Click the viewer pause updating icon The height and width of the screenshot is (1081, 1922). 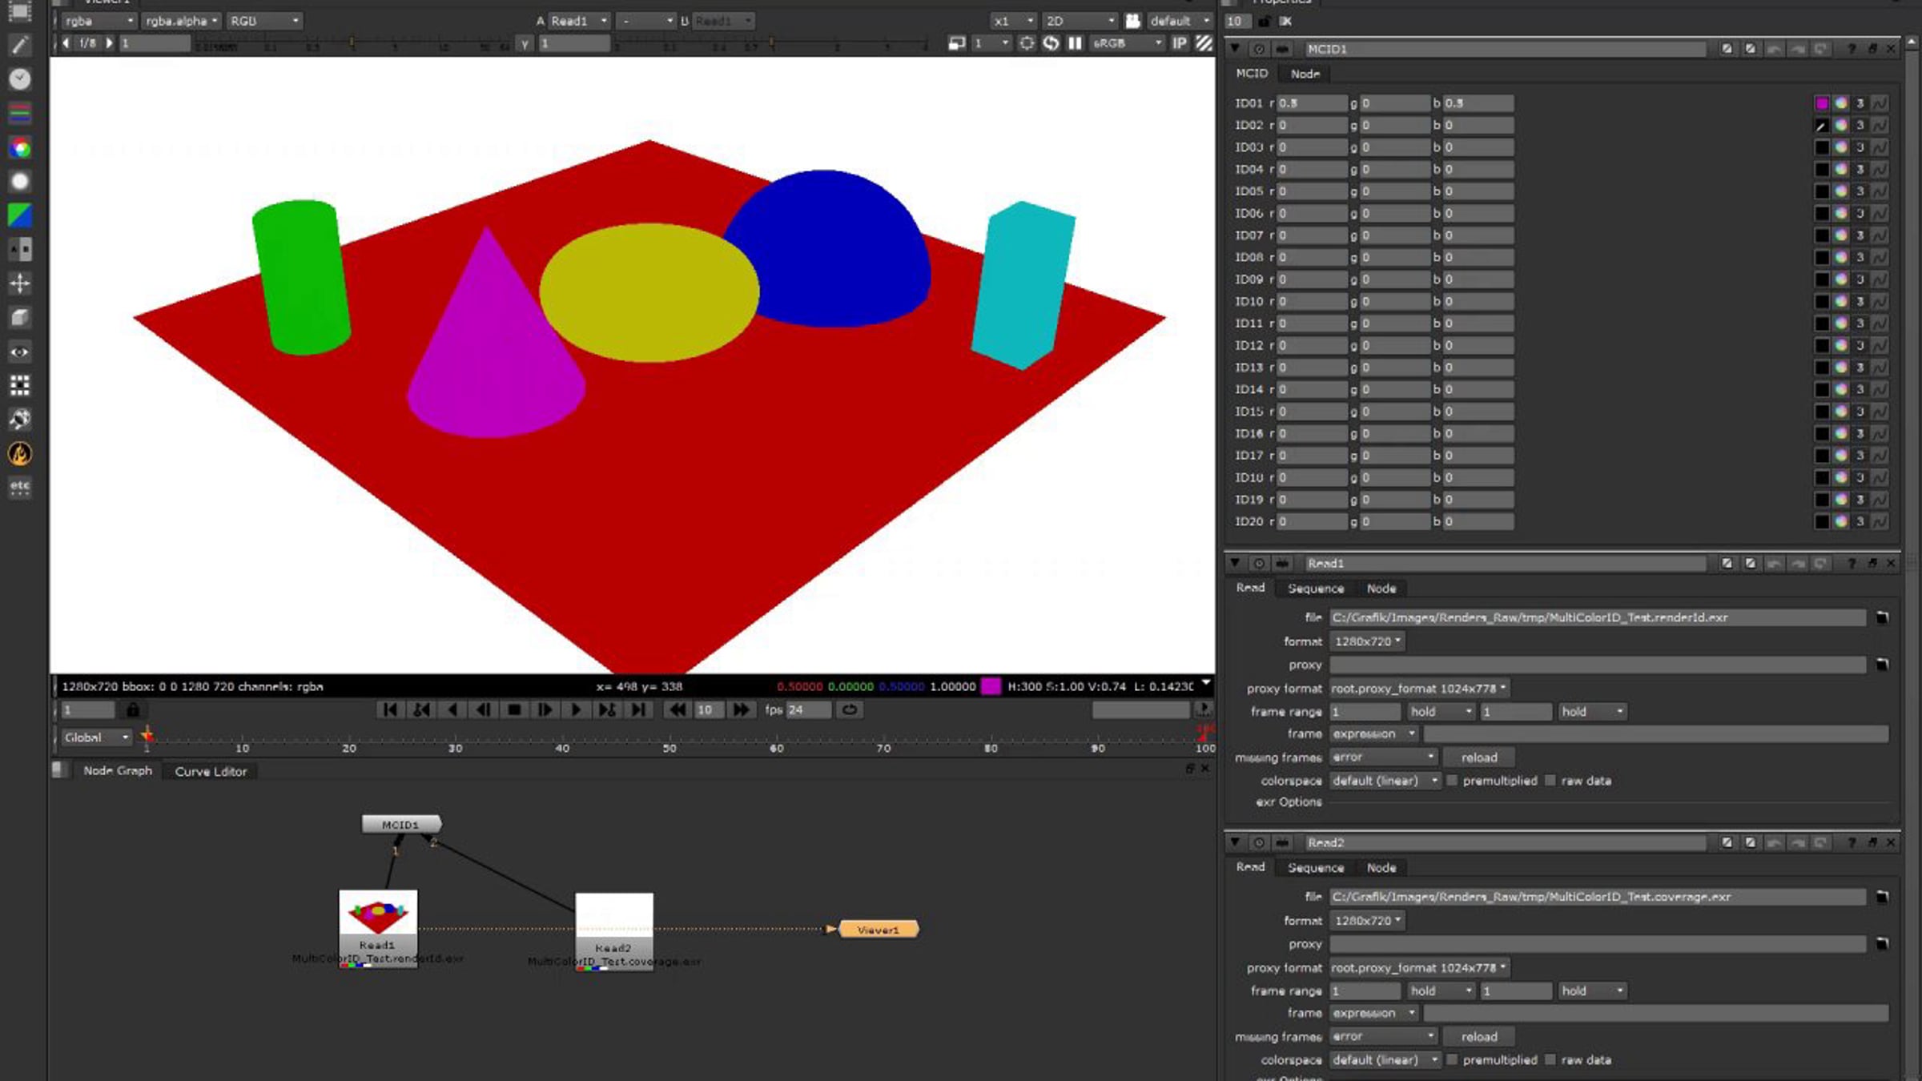coord(1075,43)
